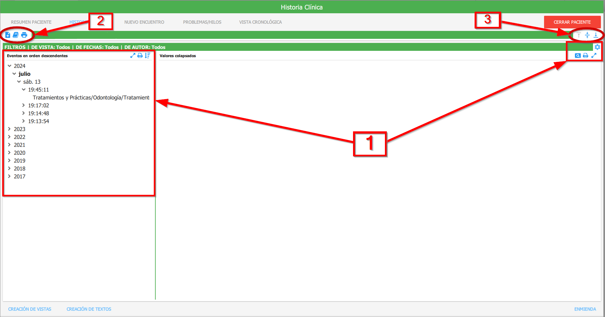Viewport: 605px width, 317px height.
Task: Open the Creación de Vistas link
Action: (30, 309)
